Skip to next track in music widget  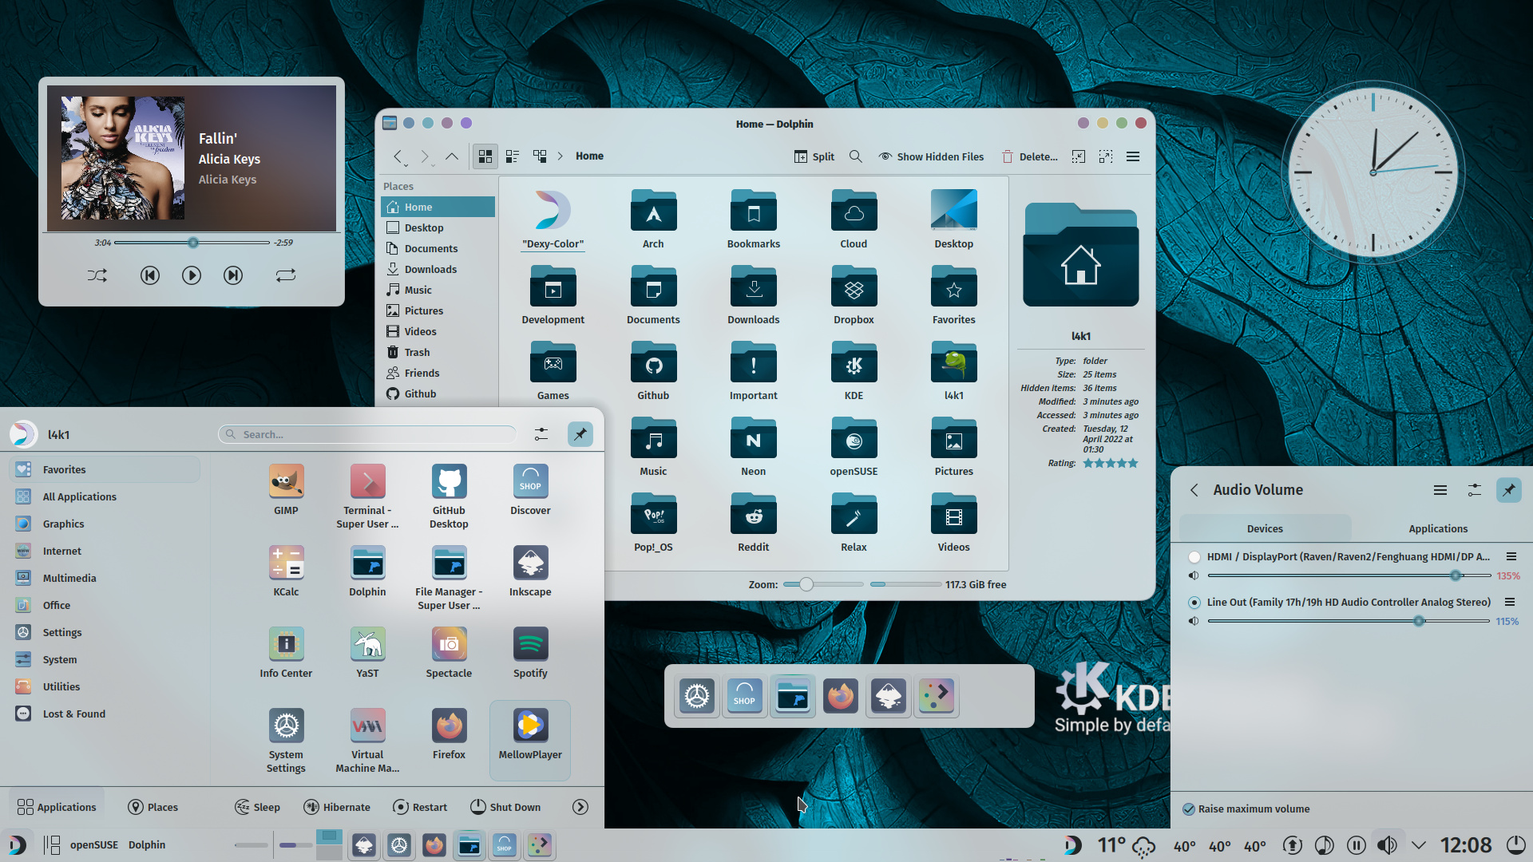pyautogui.click(x=233, y=275)
